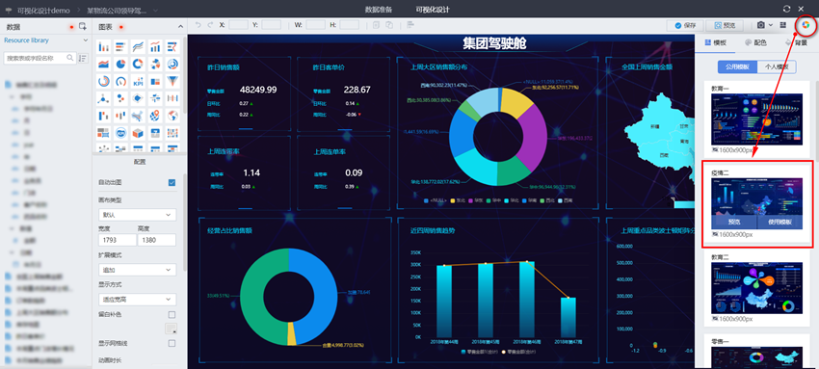Open the 背景 tab in right panel
Viewport: 819px width, 369px height.
pyautogui.click(x=796, y=42)
